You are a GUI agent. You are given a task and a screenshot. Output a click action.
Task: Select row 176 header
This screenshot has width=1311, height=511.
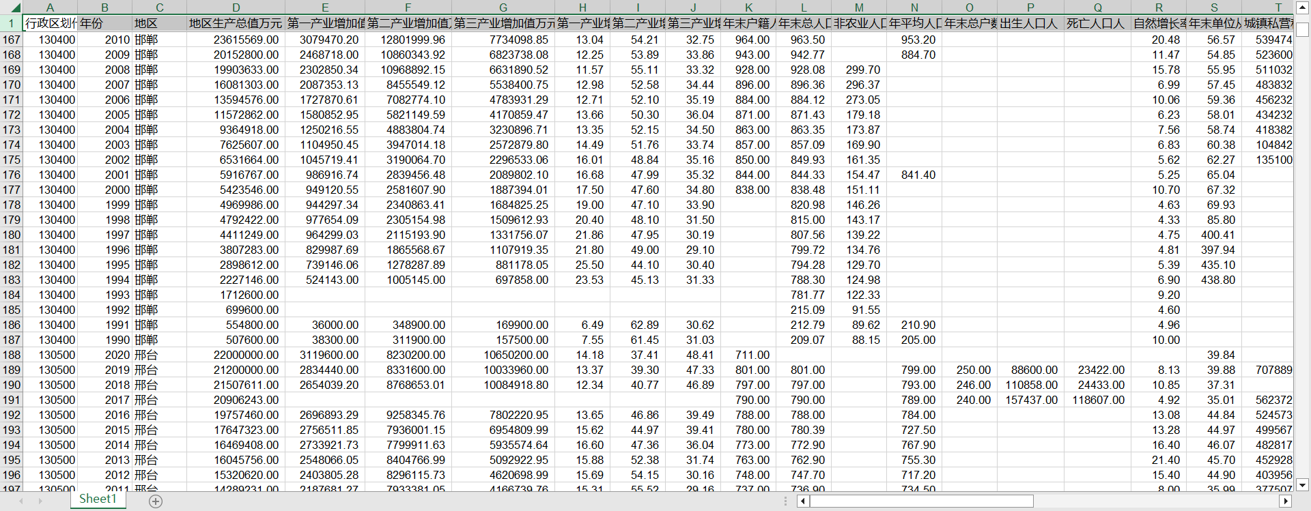(x=12, y=175)
